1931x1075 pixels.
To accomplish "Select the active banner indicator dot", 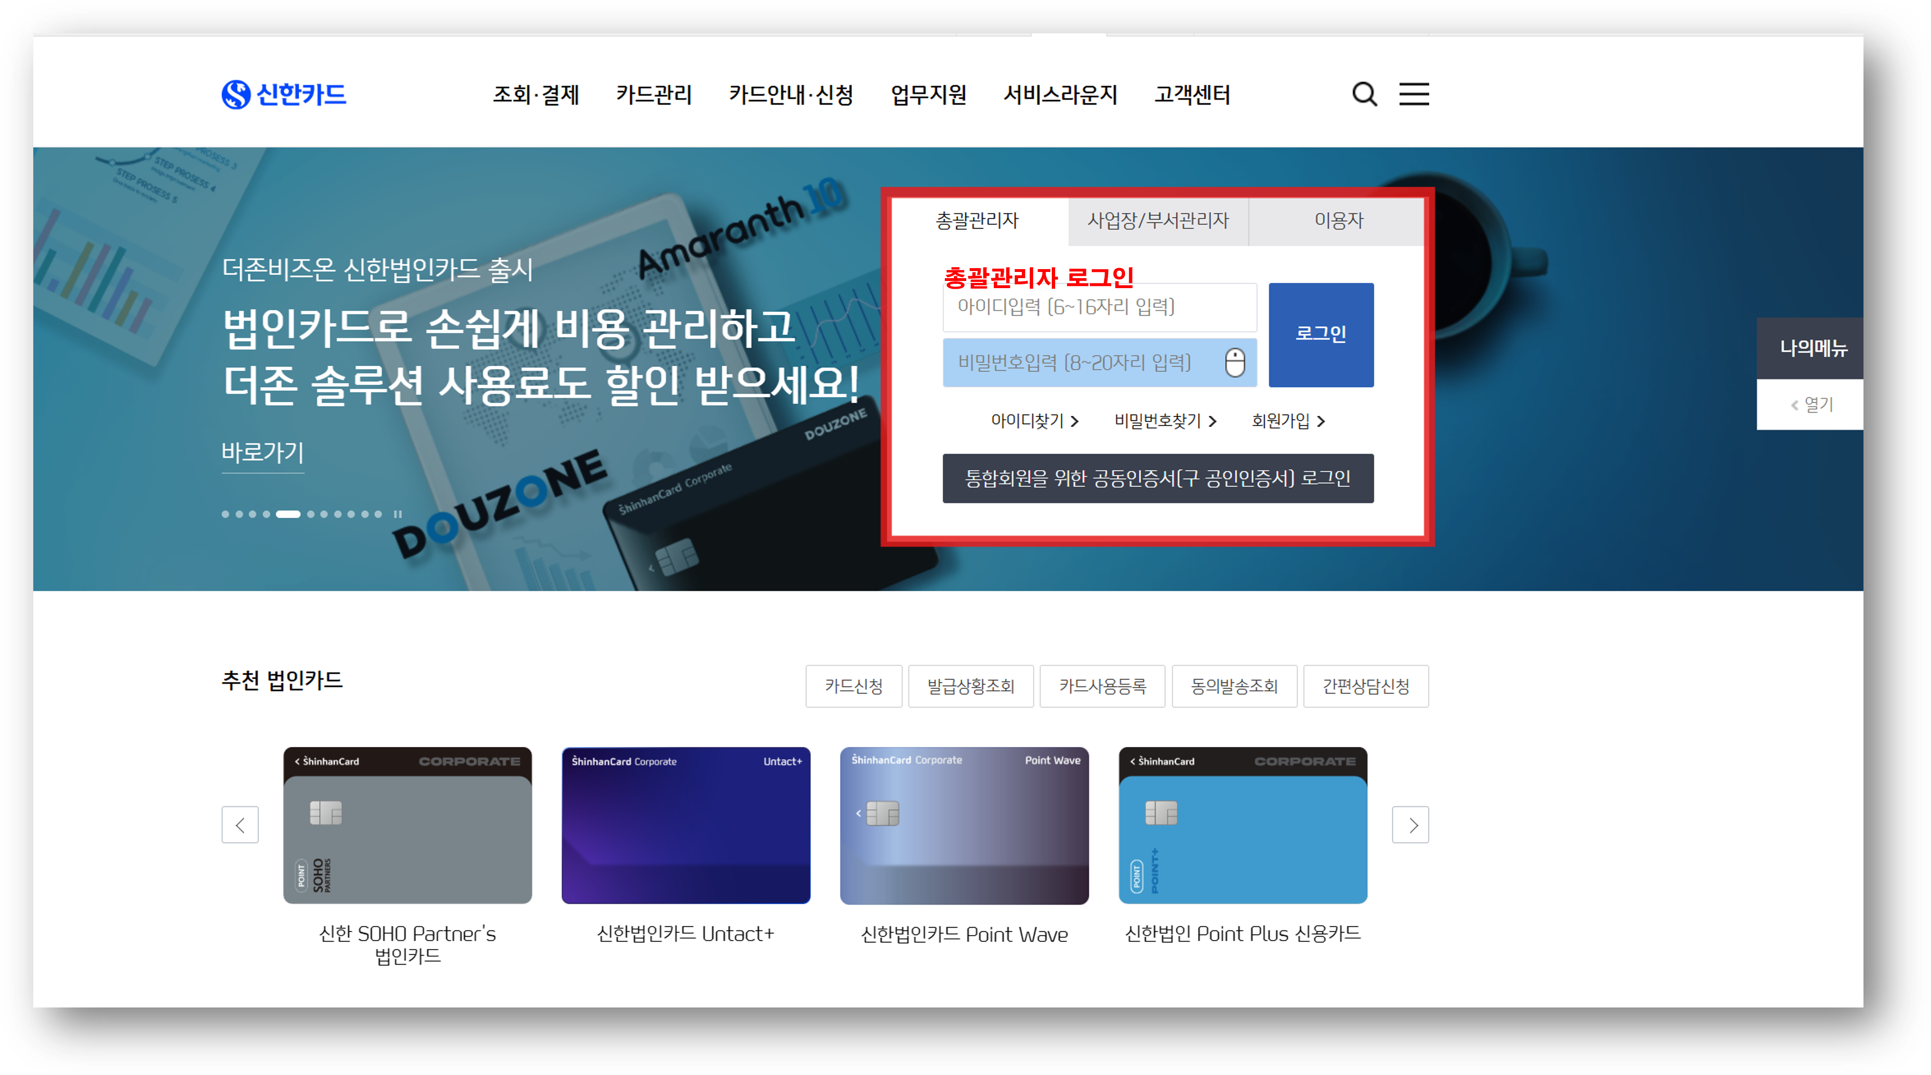I will [288, 514].
